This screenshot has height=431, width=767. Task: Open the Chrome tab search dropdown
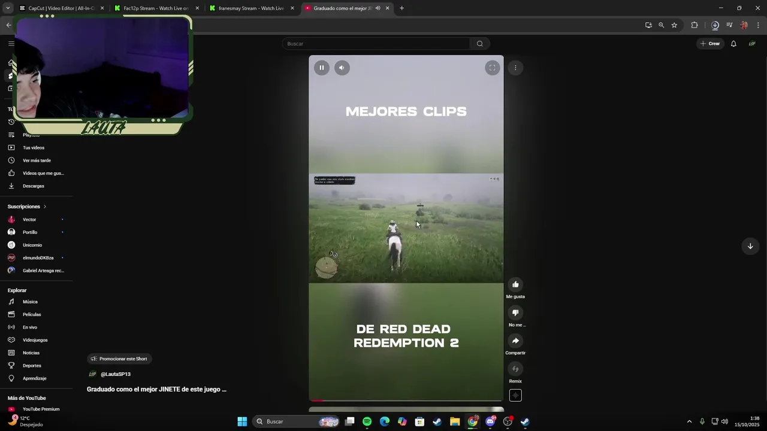[x=8, y=8]
